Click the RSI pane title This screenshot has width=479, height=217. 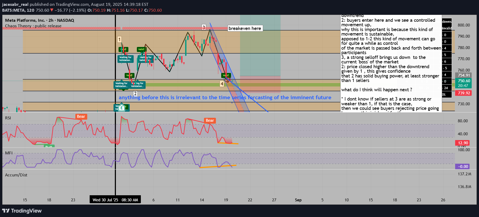pos(8,118)
